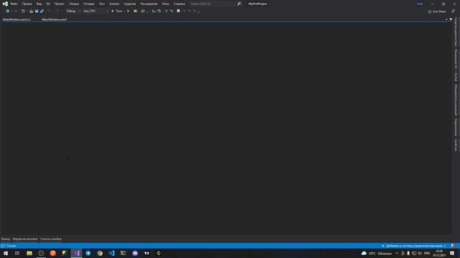Click the notifications icon in status bar

click(x=454, y=246)
